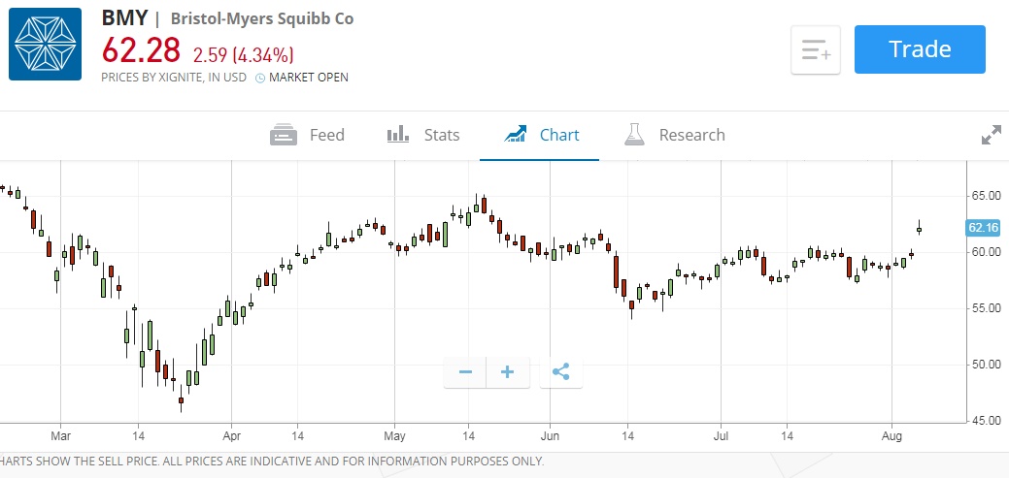
Task: Switch to the Chart tab
Action: (541, 135)
